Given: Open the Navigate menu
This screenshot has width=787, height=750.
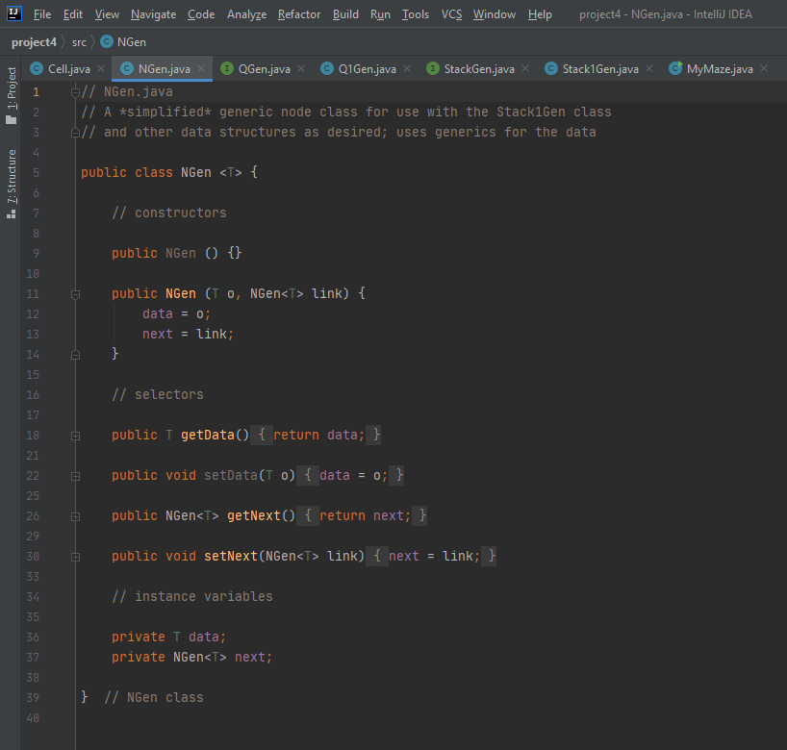Looking at the screenshot, I should [x=153, y=14].
